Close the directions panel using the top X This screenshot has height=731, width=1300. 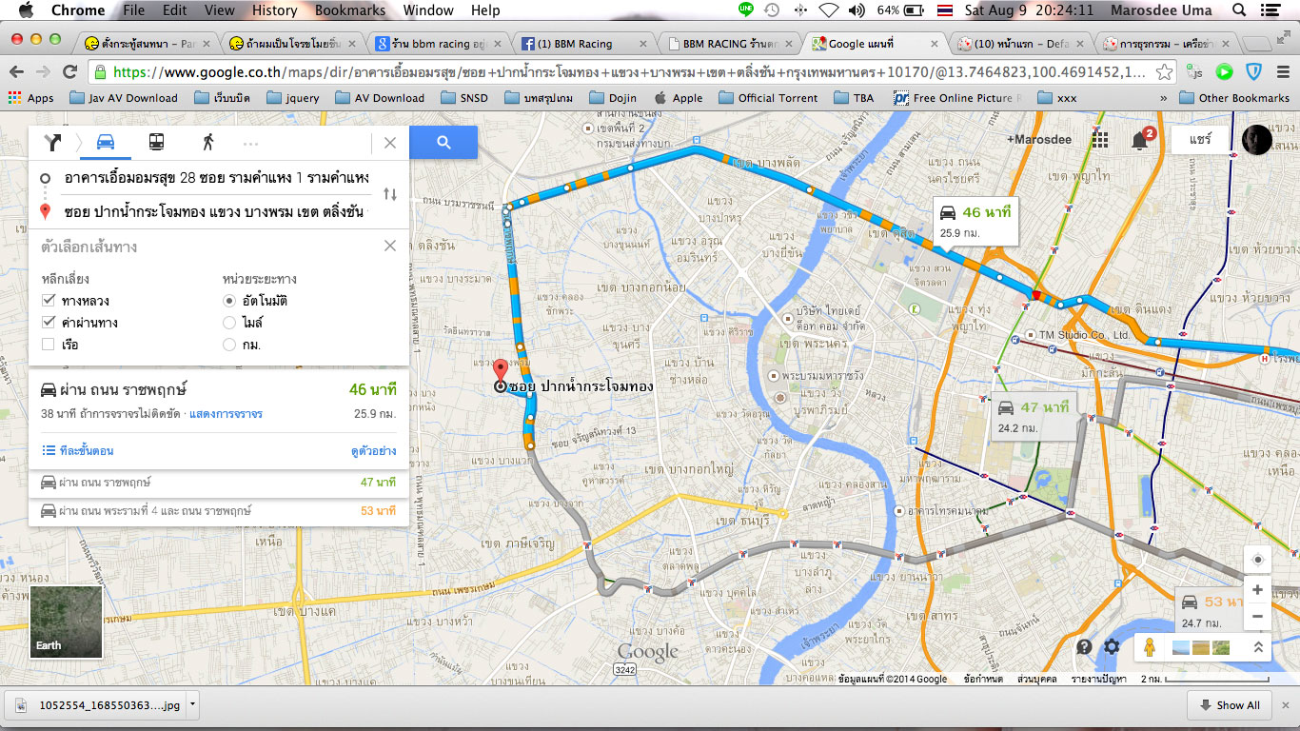[x=390, y=143]
